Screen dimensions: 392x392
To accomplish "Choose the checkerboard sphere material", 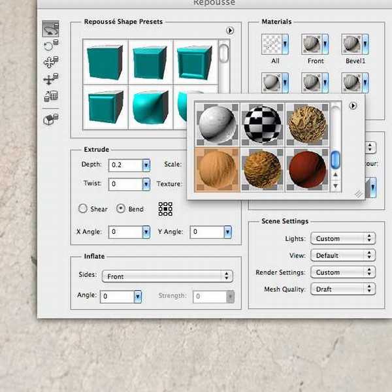I will point(261,123).
